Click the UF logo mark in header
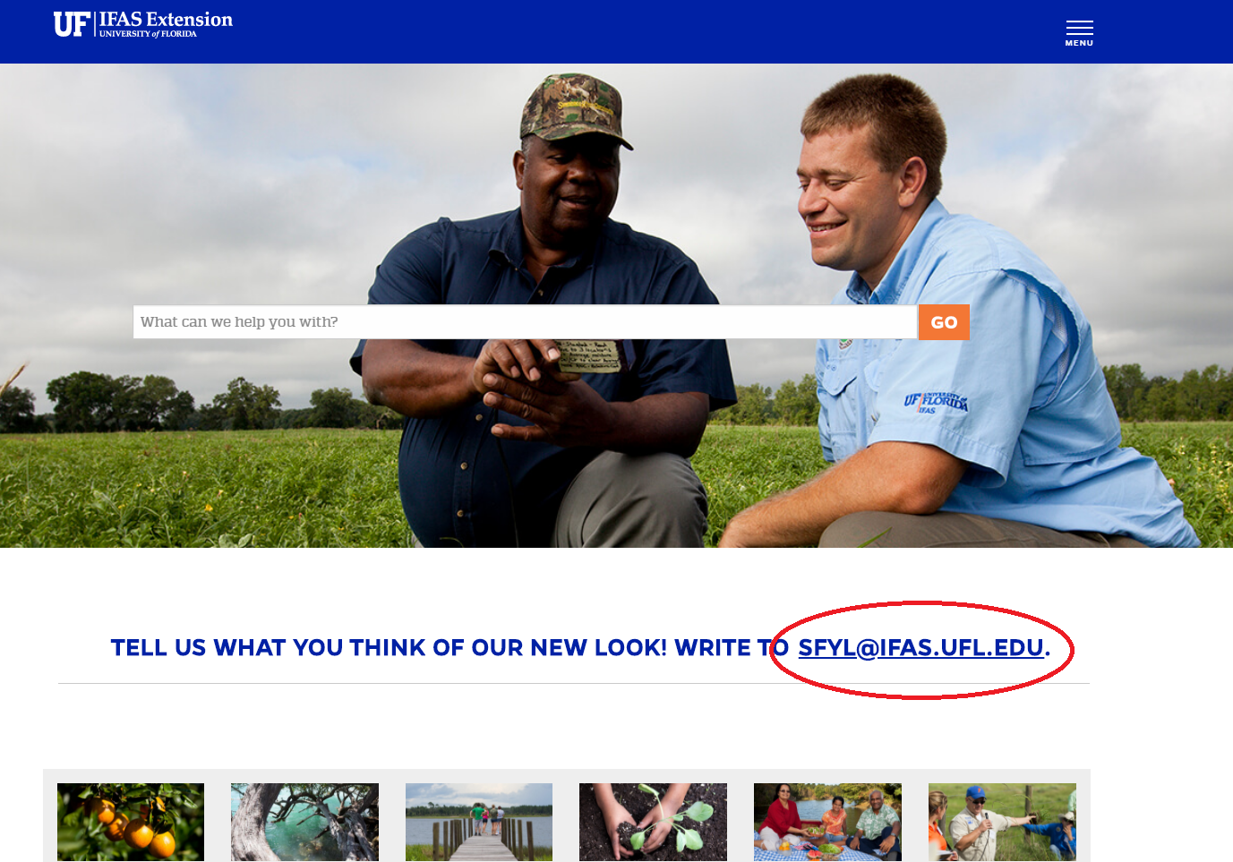1233x862 pixels. 72,24
